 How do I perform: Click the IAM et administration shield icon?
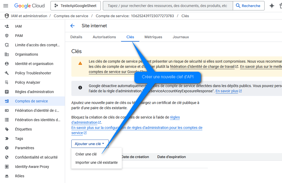(7, 16)
